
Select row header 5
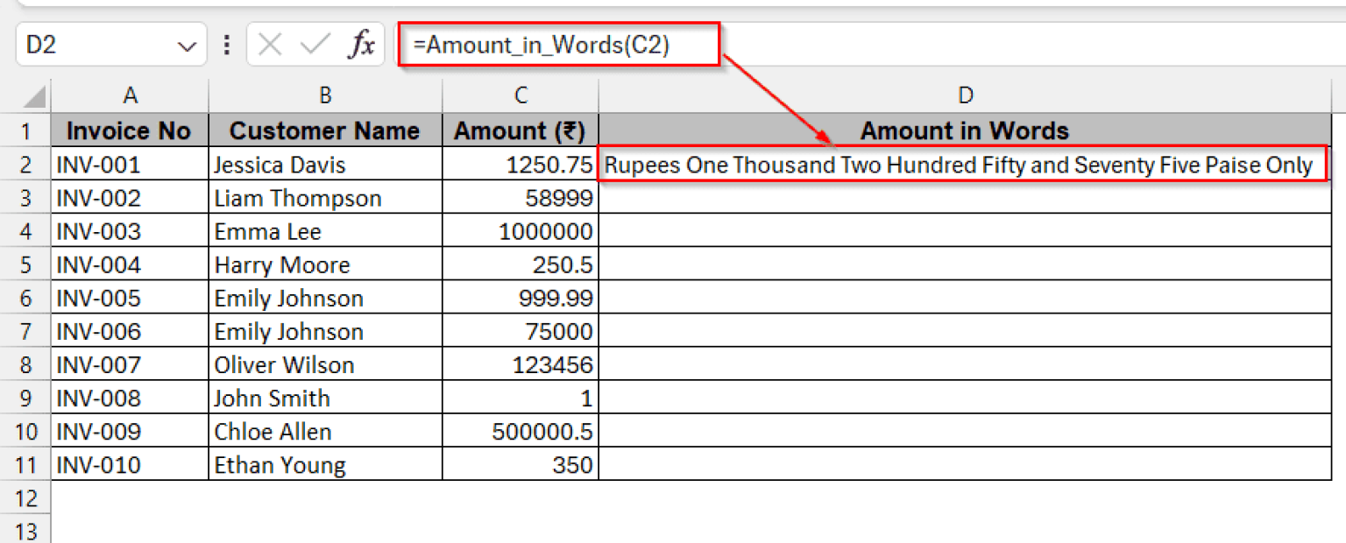coord(25,264)
